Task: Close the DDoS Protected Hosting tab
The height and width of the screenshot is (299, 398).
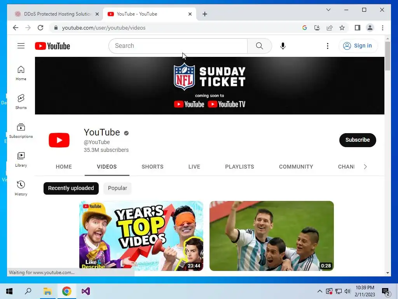Action: (x=97, y=14)
